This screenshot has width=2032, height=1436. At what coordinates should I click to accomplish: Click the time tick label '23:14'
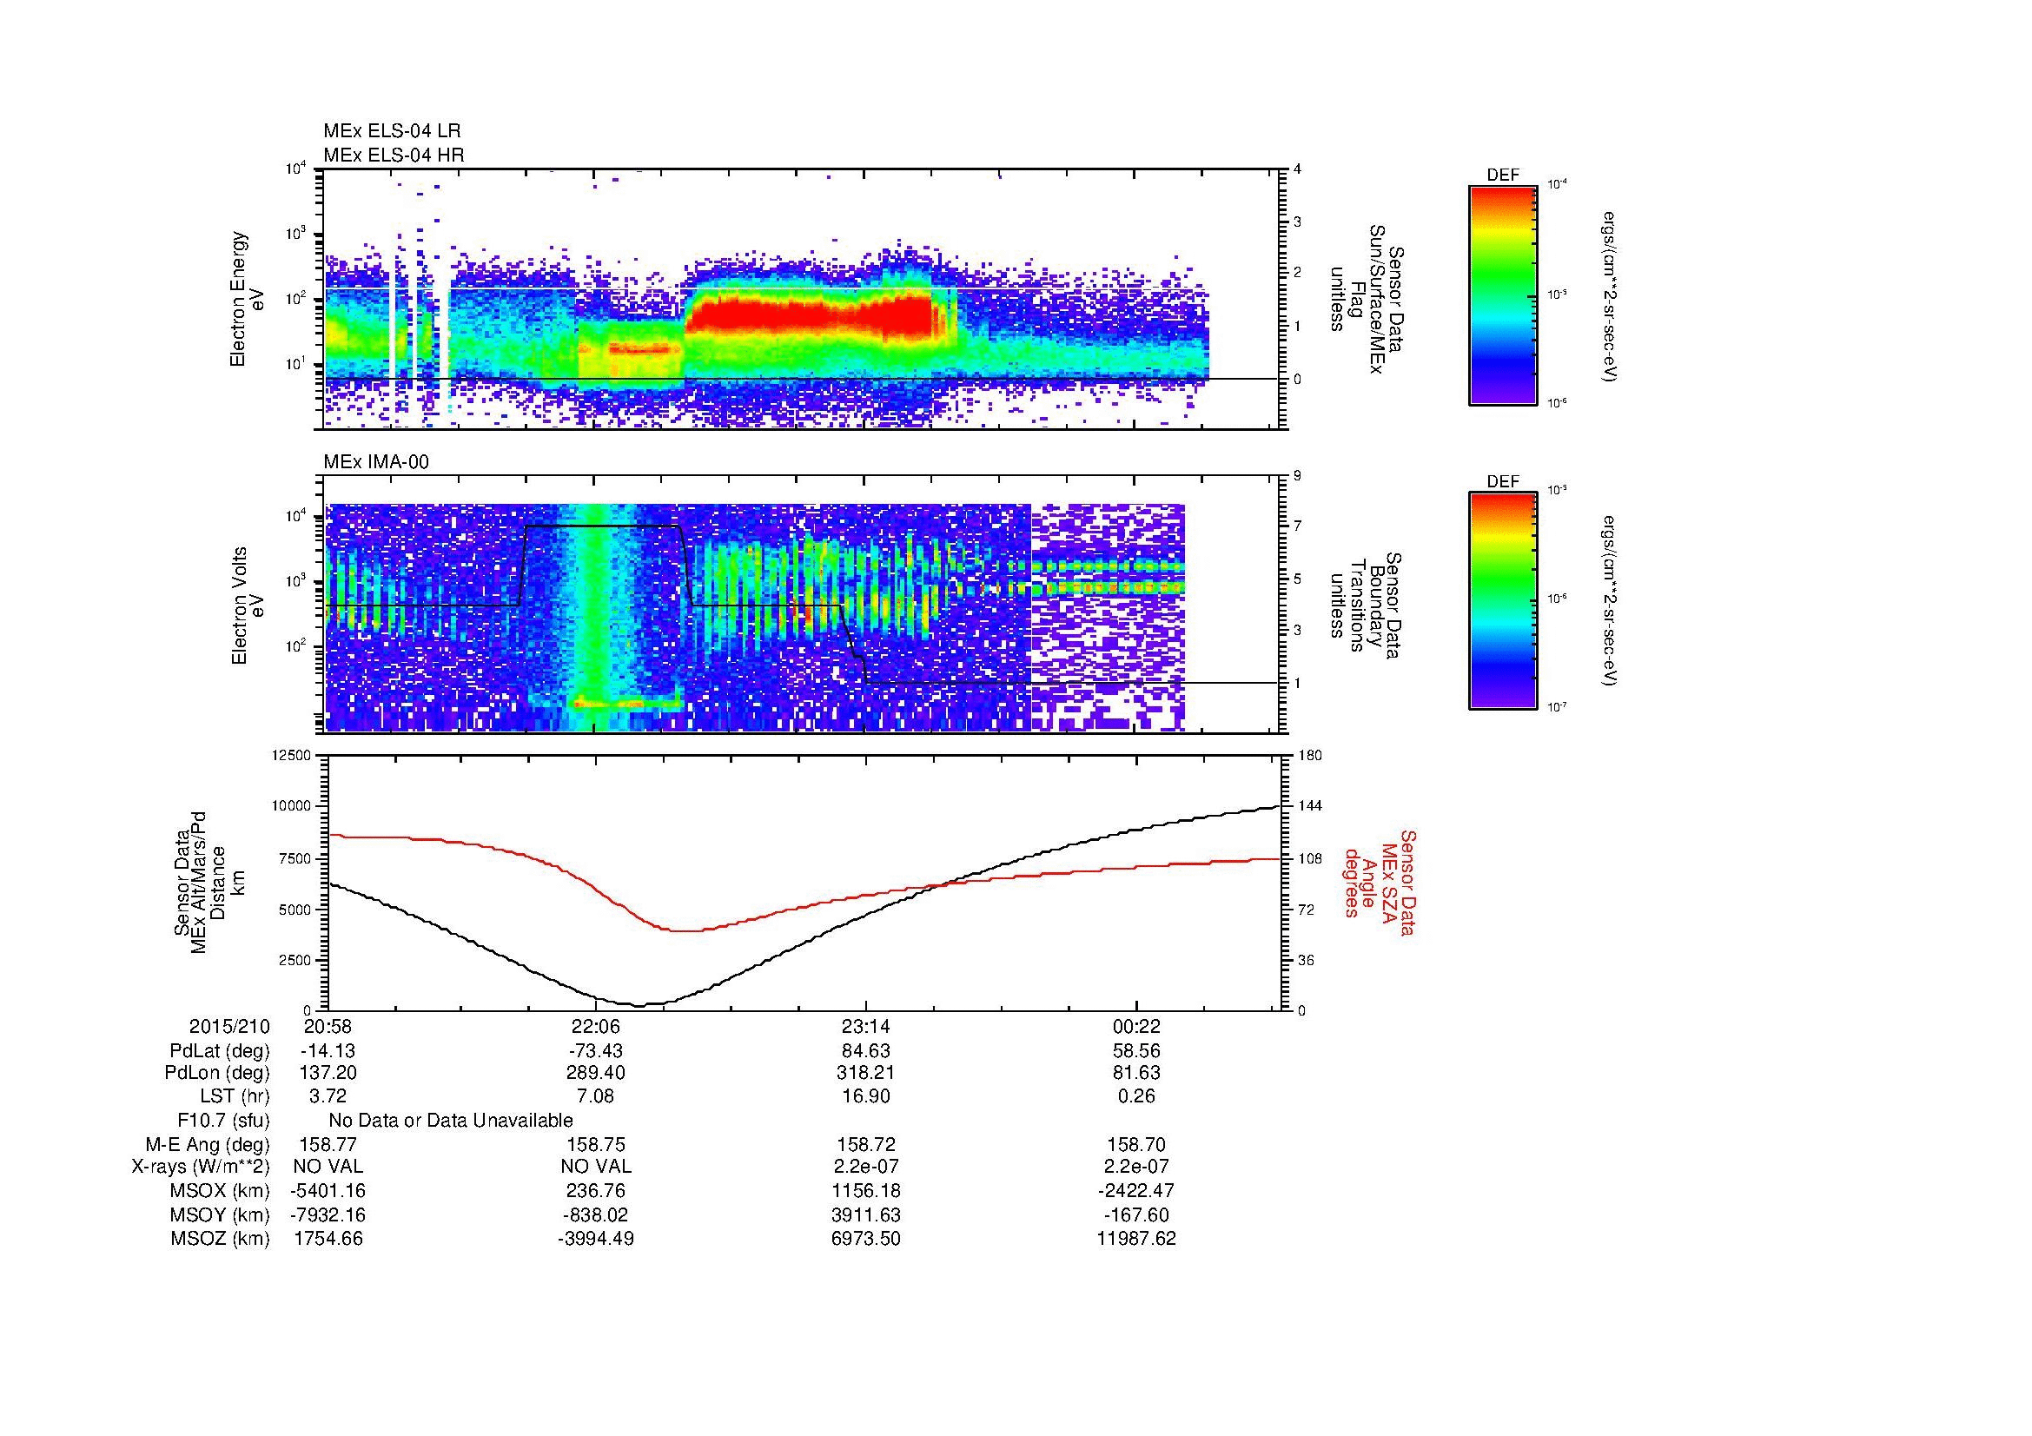click(x=865, y=1027)
